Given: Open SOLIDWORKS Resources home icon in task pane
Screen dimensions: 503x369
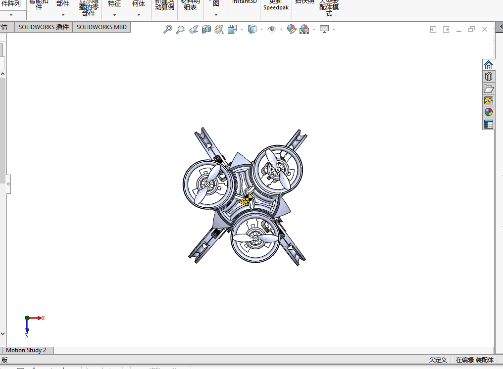Looking at the screenshot, I should [x=489, y=65].
